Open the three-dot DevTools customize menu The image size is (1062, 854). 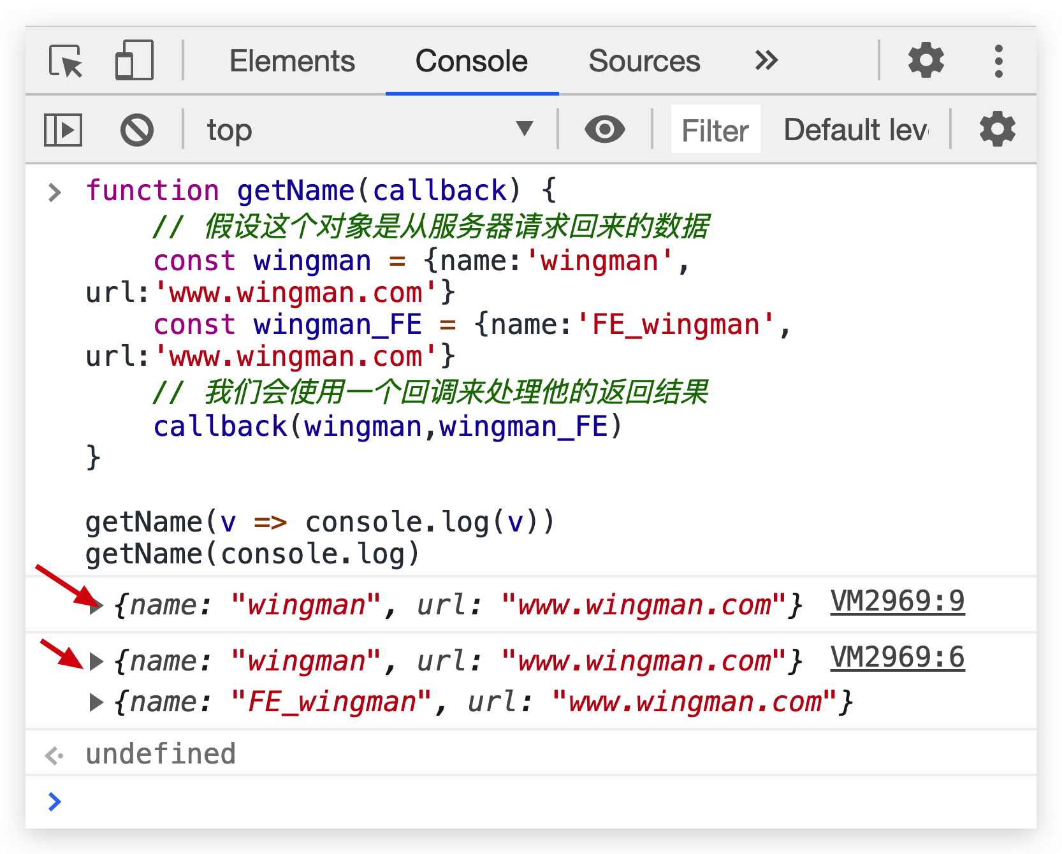click(x=998, y=61)
